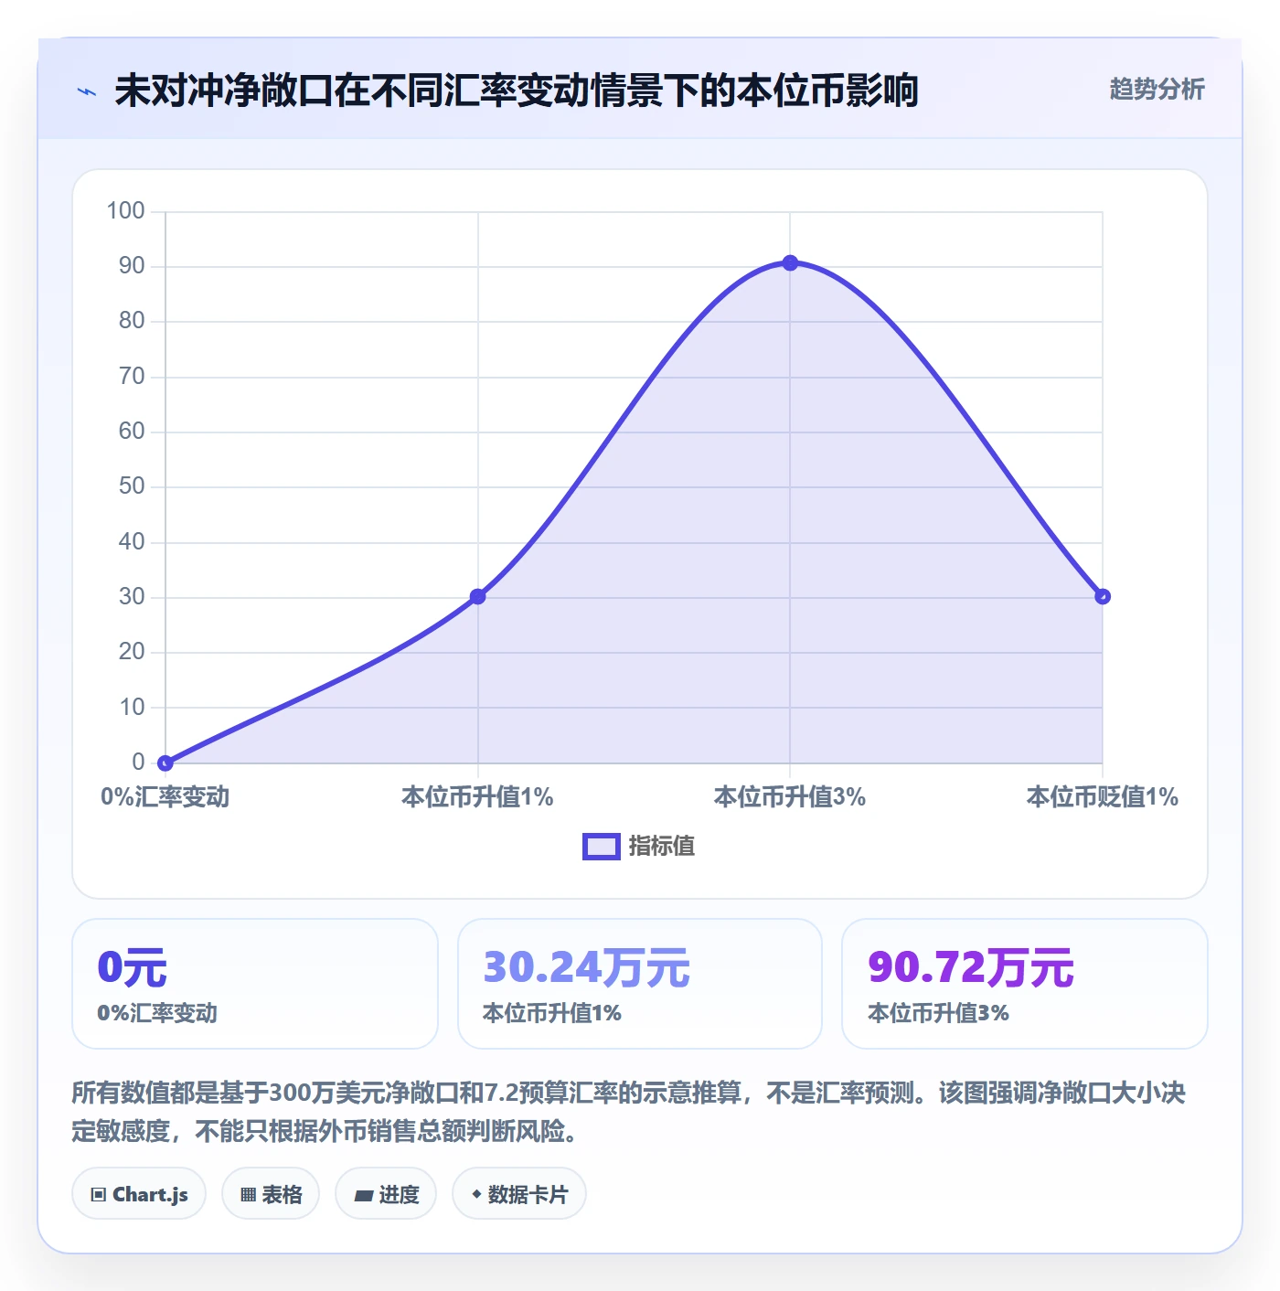Click the 进度 tag
Image resolution: width=1280 pixels, height=1291 pixels.
386,1193
